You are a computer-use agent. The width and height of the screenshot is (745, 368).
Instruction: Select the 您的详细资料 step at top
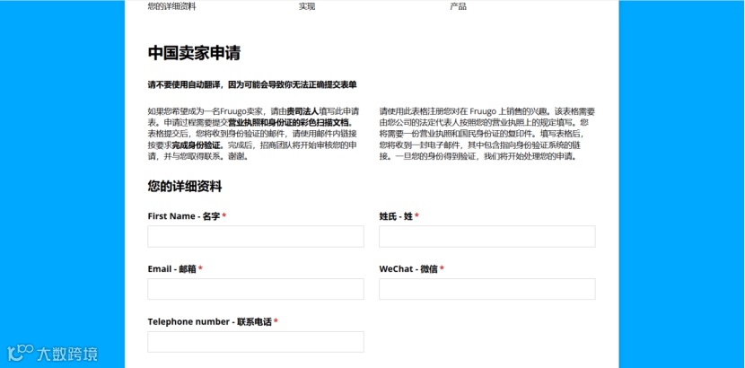tap(172, 6)
